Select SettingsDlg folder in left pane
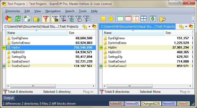Image resolution: width=197 pixels, height=108 pixels. [x=51, y=57]
